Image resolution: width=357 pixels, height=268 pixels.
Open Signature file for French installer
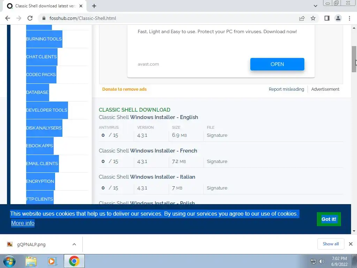[217, 161]
